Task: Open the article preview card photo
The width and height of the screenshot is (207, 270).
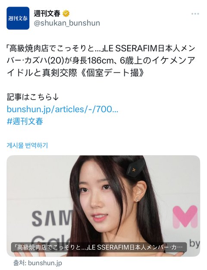Action: 103,206
